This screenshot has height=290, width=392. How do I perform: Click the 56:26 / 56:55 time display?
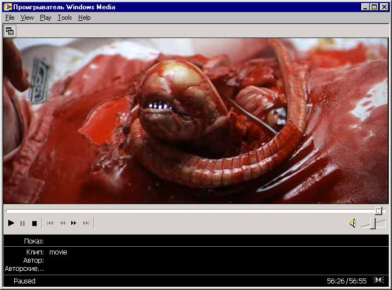pos(347,281)
